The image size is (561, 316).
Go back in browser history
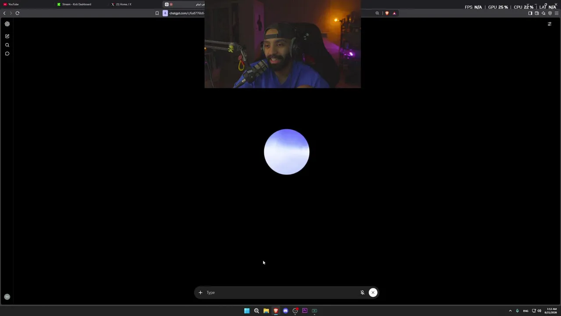tap(4, 13)
